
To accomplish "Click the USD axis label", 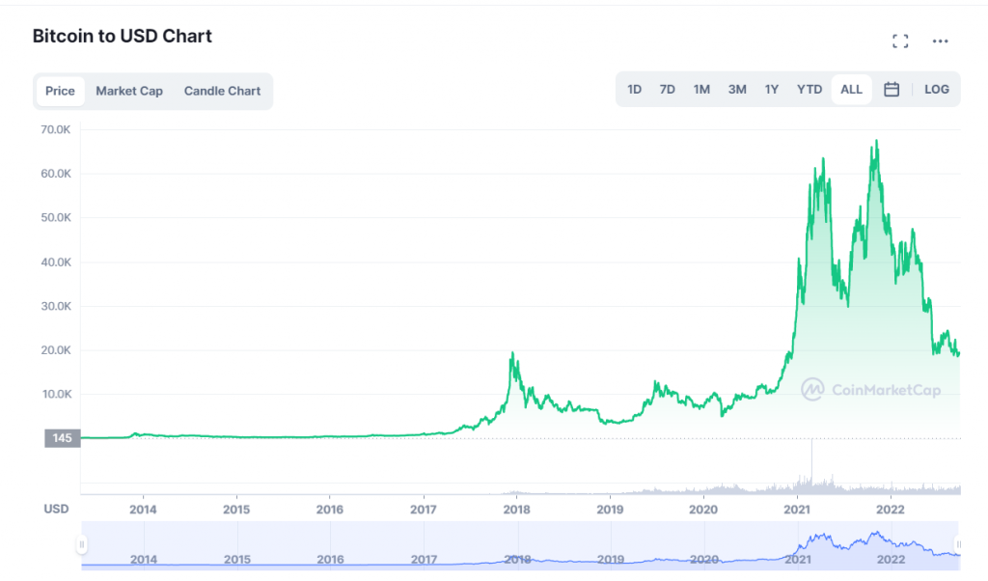I will point(56,509).
